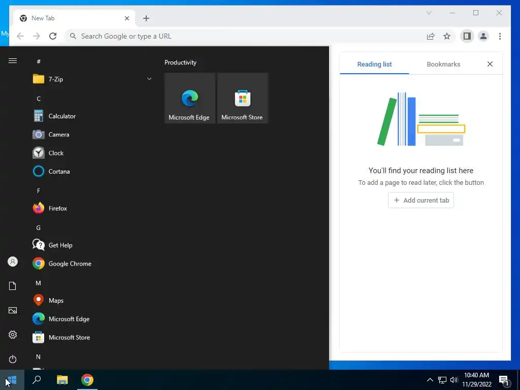Click Add current tab button
Viewport: 520px width, 390px height.
coord(421,200)
